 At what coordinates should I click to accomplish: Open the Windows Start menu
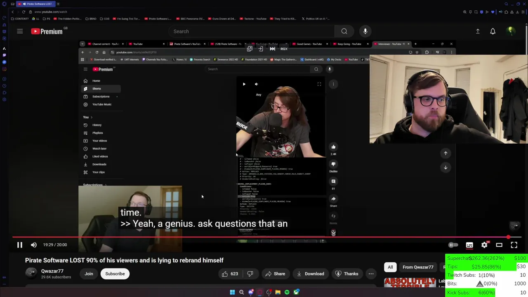coord(232,292)
